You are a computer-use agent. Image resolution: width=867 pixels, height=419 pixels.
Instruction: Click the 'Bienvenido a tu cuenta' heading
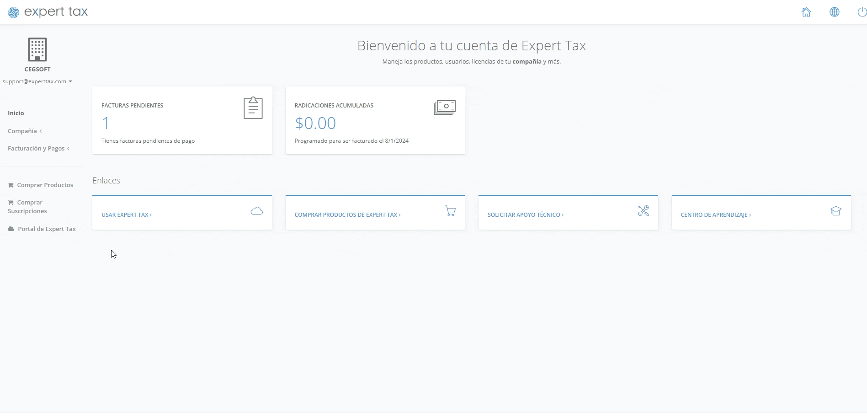click(x=472, y=46)
